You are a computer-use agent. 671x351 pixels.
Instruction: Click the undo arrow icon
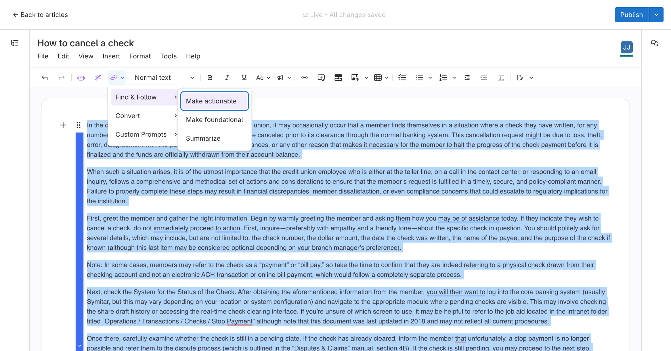(45, 78)
